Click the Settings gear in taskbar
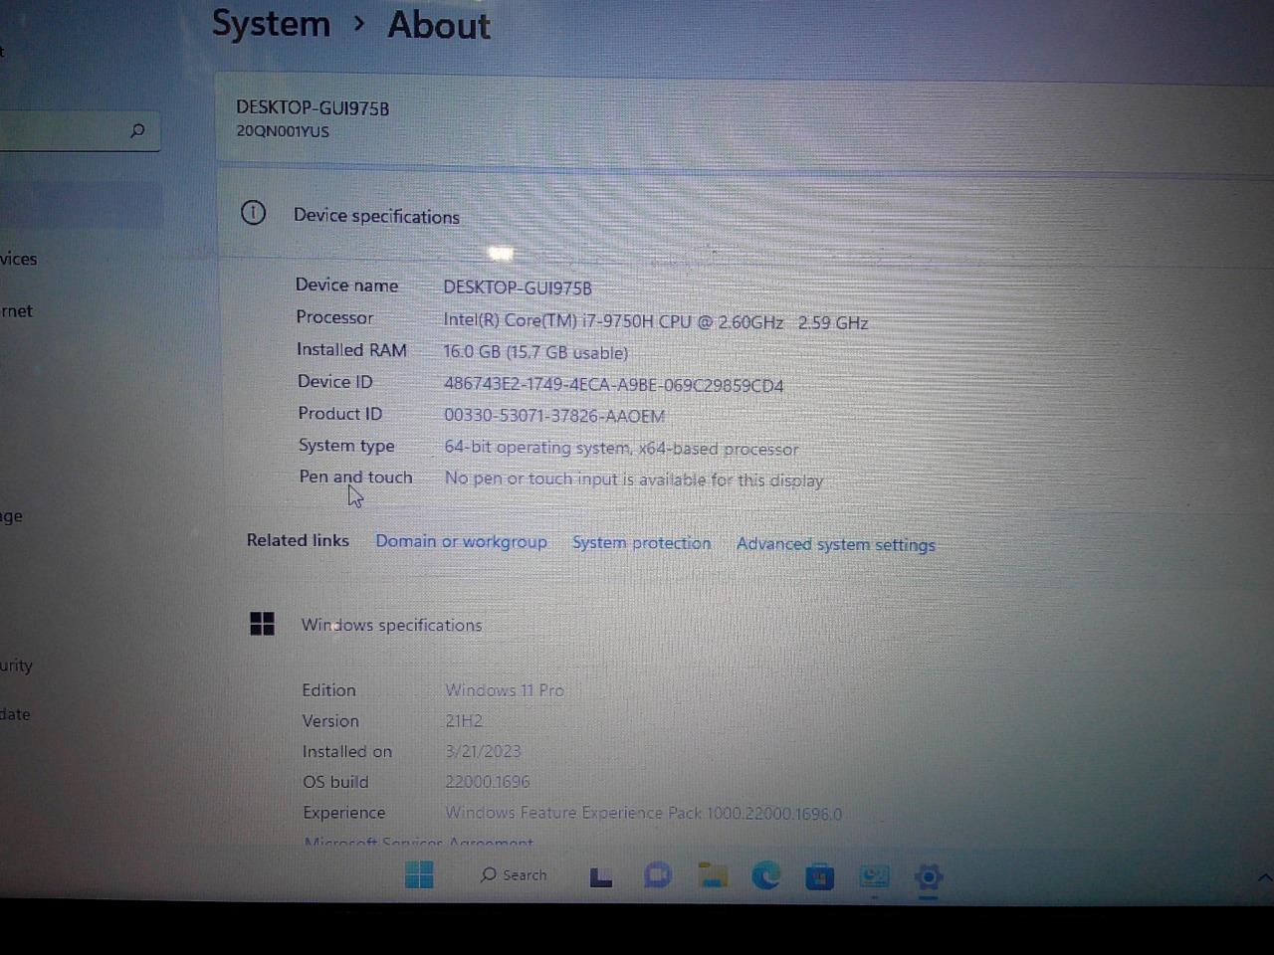 928,877
